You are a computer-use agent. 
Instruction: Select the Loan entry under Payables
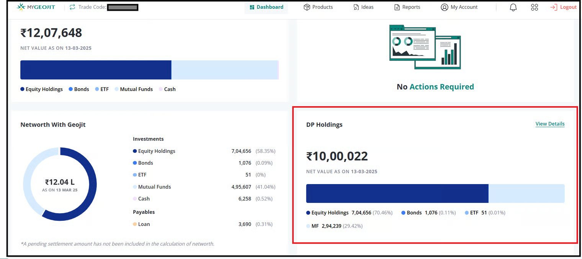click(x=144, y=224)
